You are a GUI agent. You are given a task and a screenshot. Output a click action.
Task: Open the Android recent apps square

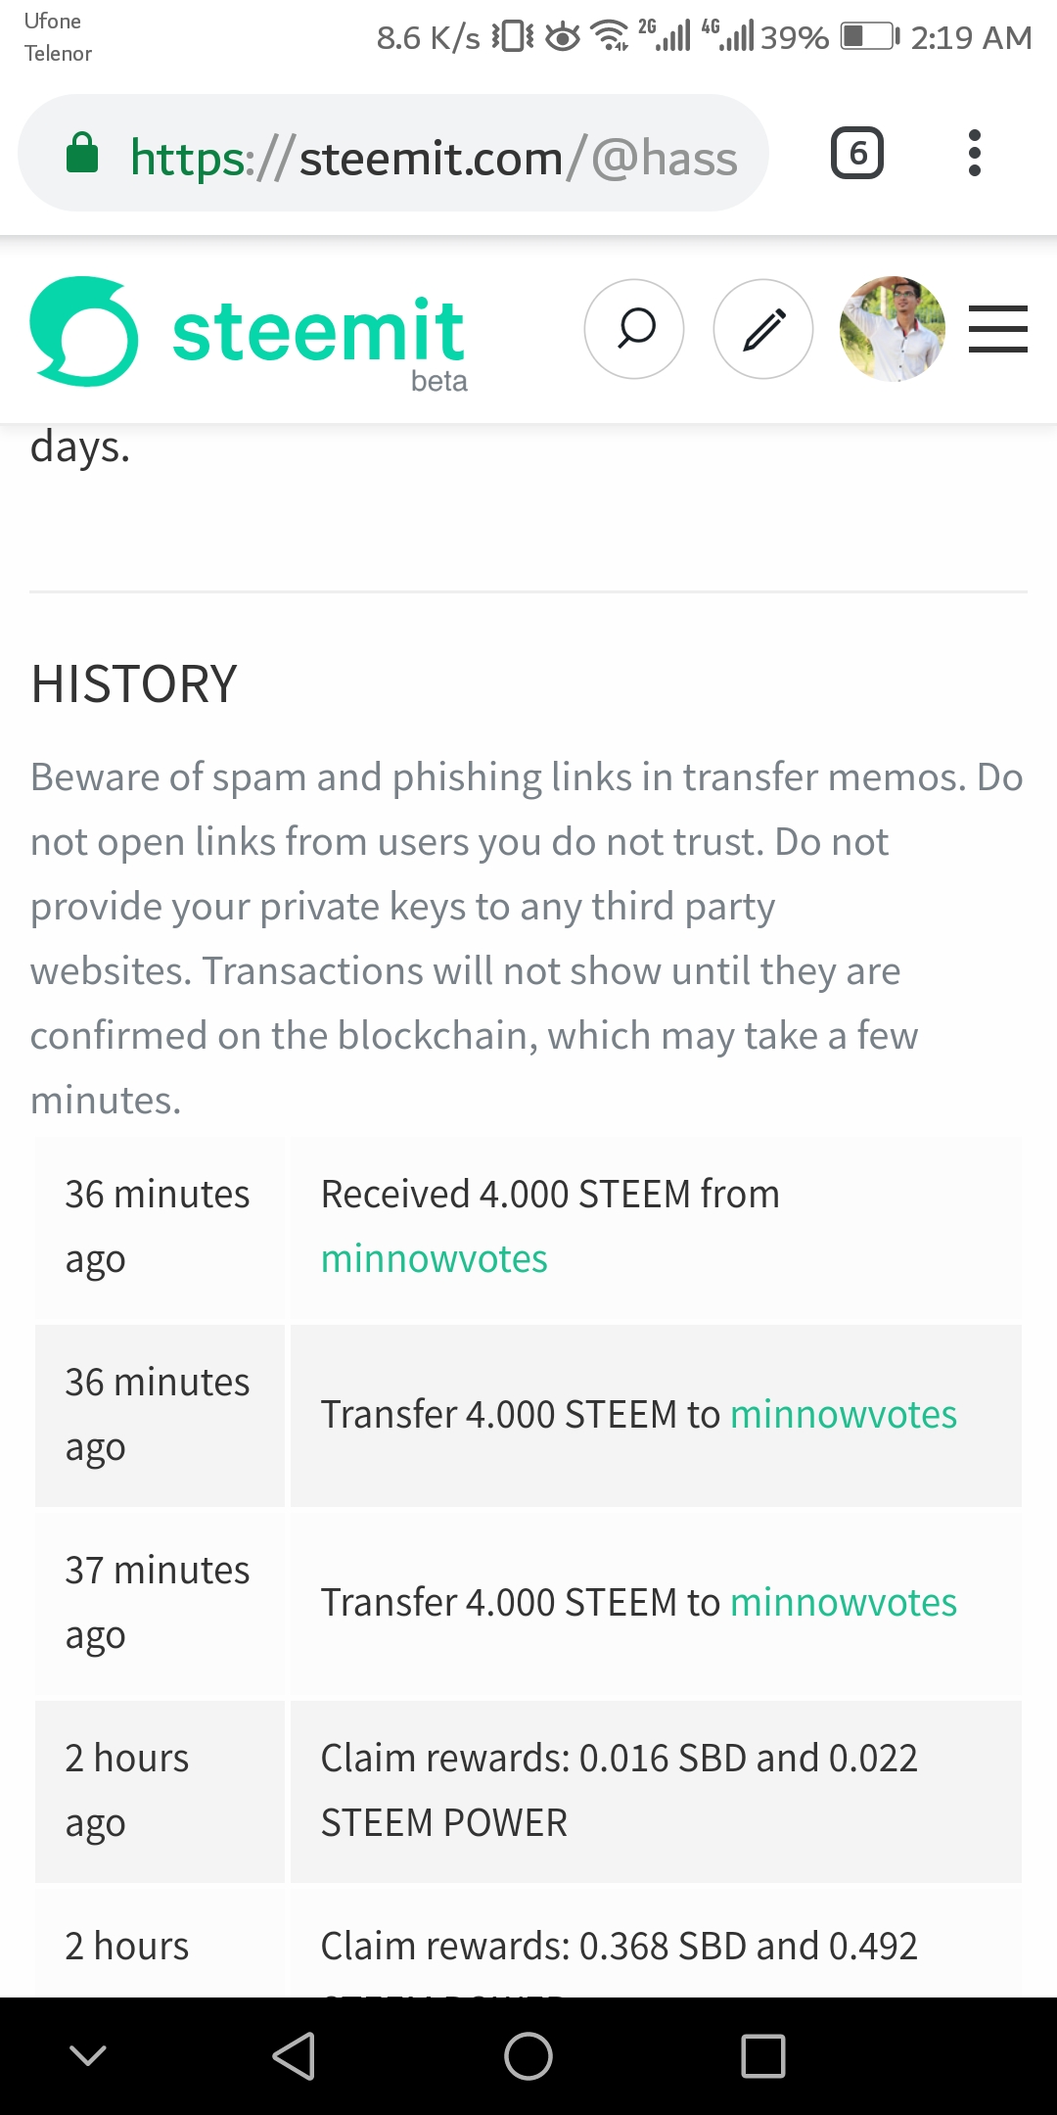(x=763, y=2055)
